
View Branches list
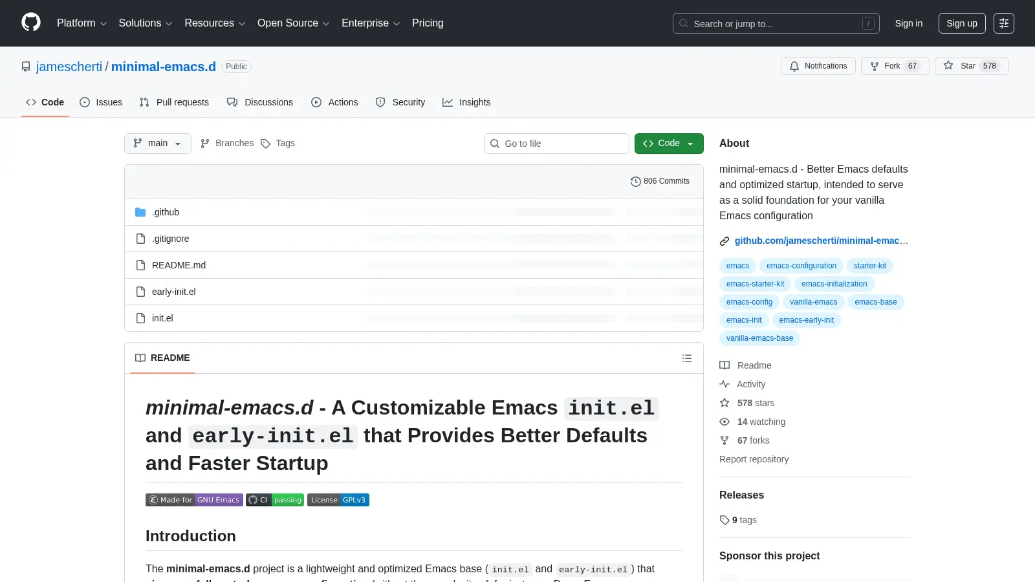226,144
